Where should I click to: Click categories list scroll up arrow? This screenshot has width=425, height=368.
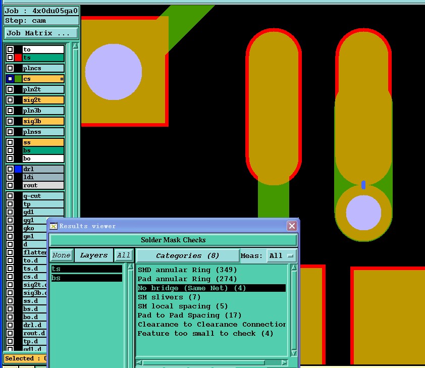(294, 268)
